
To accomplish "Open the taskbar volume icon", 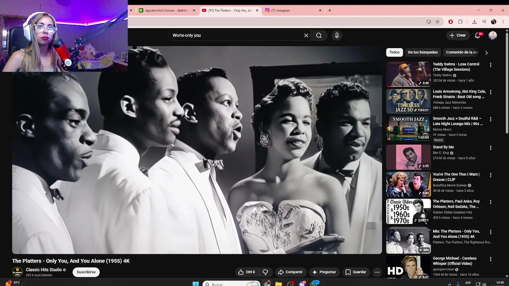I will point(484,284).
